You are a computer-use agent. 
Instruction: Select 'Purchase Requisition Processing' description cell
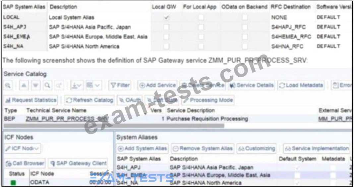tap(207, 119)
